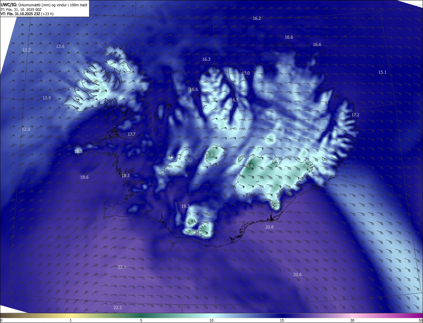Click the wind value label 12.7

pyautogui.click(x=26, y=50)
